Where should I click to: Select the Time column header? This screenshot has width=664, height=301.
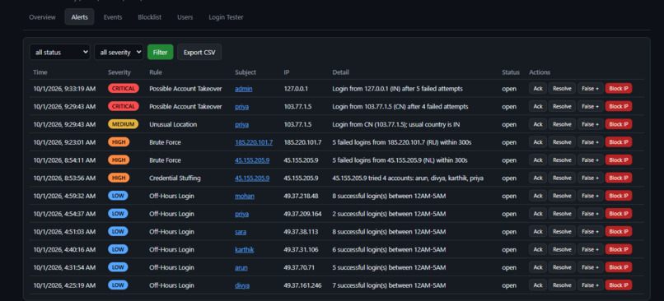(40, 72)
